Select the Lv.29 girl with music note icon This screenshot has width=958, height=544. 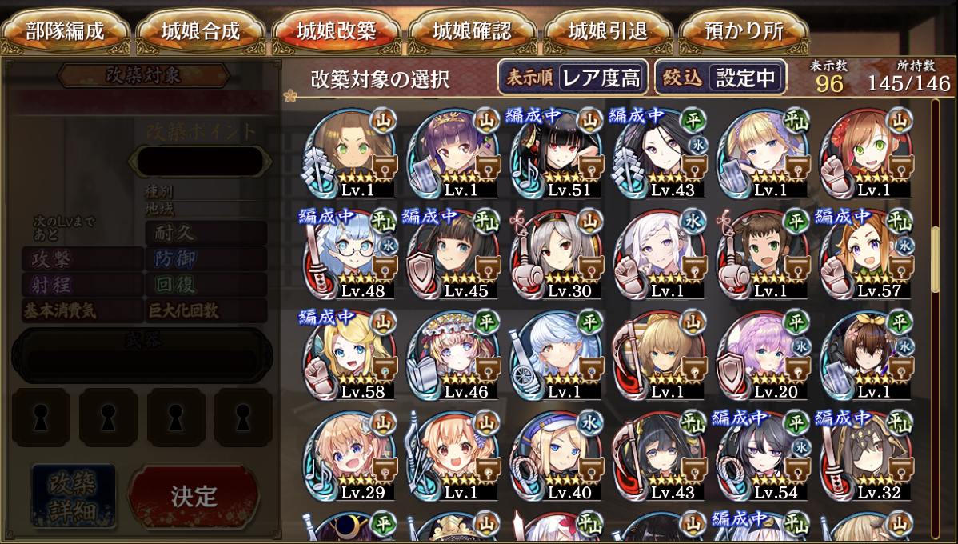349,455
